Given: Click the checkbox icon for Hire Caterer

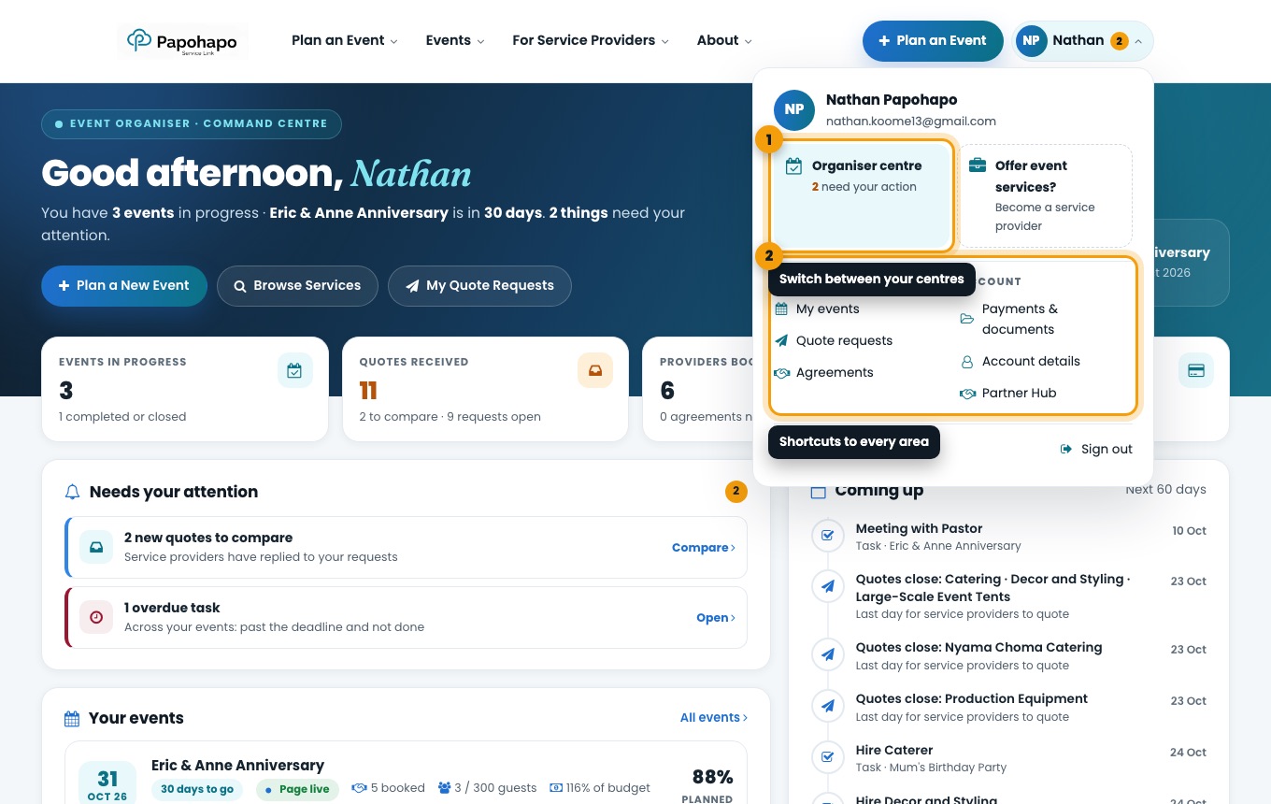Looking at the screenshot, I should click(x=827, y=757).
